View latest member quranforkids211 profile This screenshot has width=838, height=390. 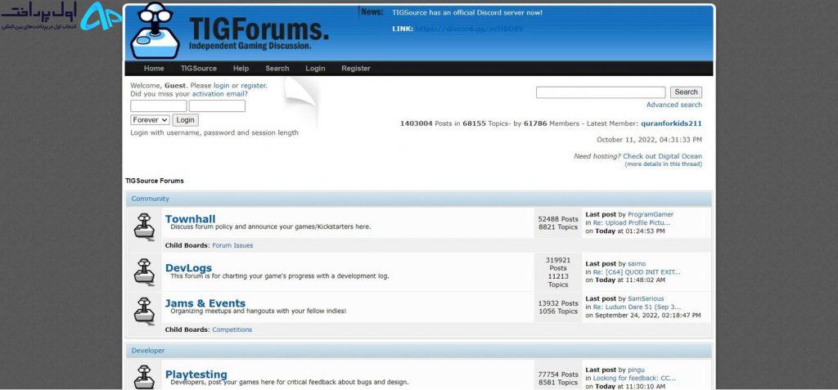(671, 123)
